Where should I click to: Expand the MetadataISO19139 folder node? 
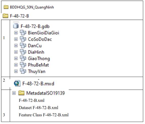point(14,93)
